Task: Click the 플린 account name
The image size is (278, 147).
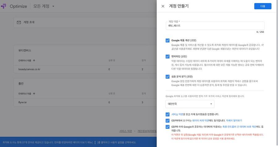Action: click(x=21, y=84)
